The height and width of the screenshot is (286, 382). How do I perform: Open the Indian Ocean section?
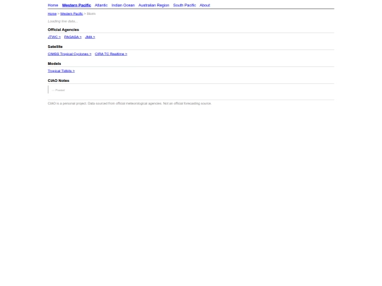tap(123, 5)
